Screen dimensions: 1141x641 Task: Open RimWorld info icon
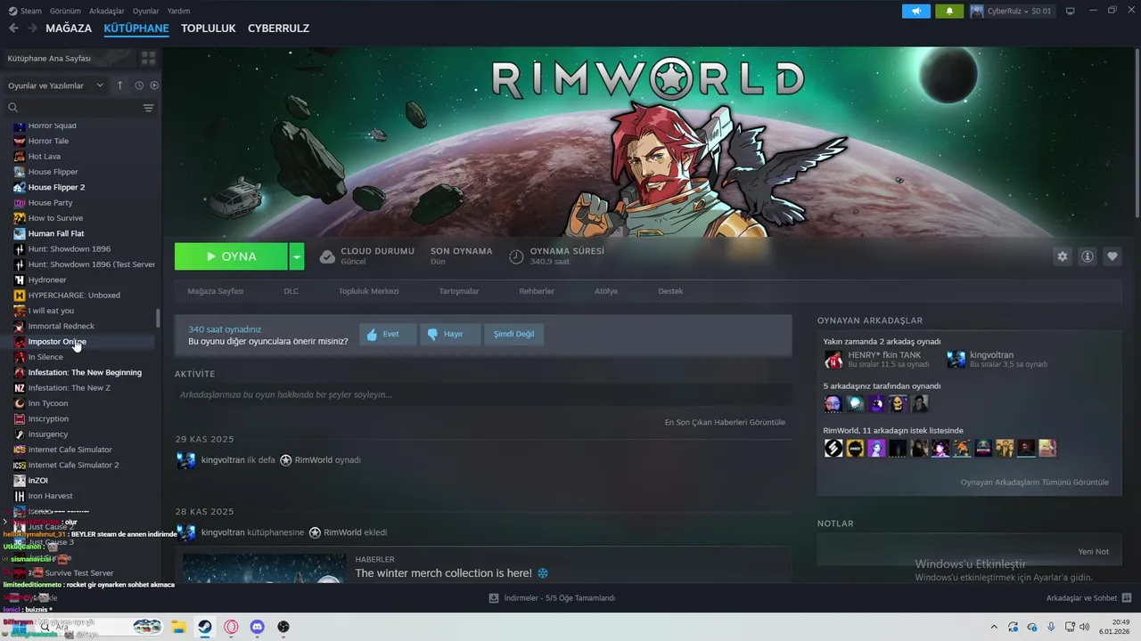point(1087,256)
